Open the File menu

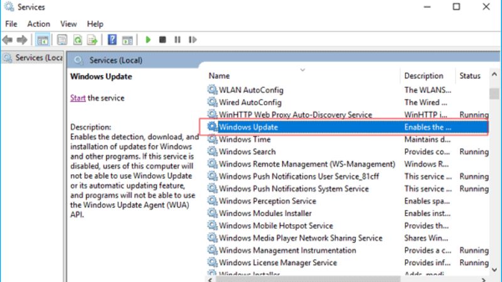[x=11, y=24]
